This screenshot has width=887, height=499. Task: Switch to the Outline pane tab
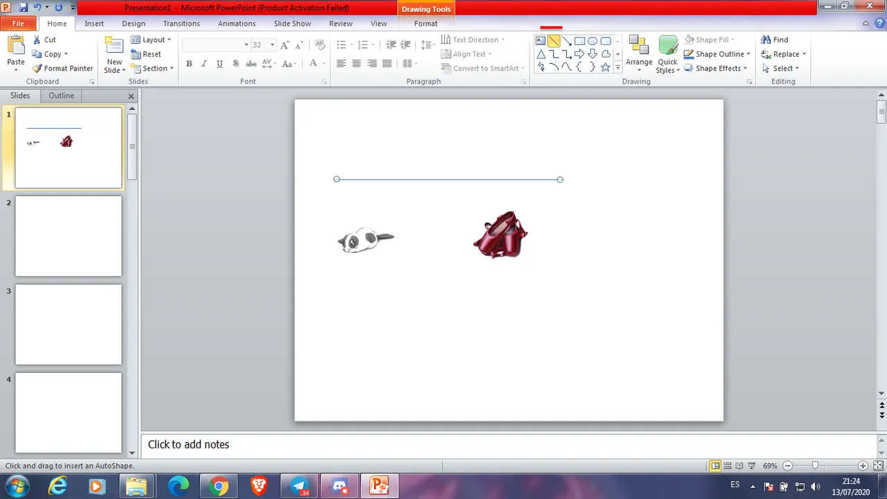pyautogui.click(x=61, y=96)
